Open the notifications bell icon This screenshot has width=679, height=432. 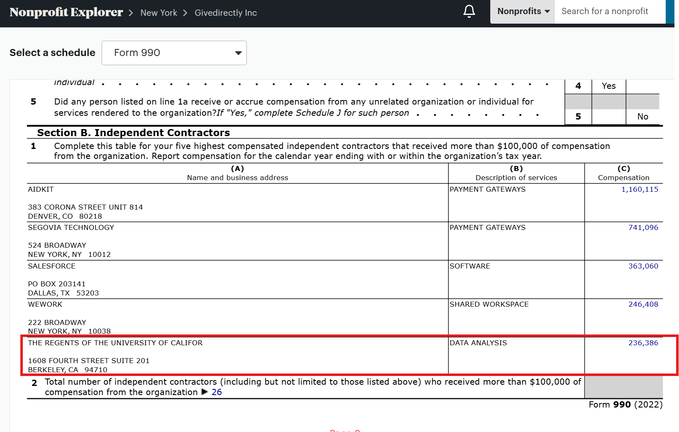[469, 11]
